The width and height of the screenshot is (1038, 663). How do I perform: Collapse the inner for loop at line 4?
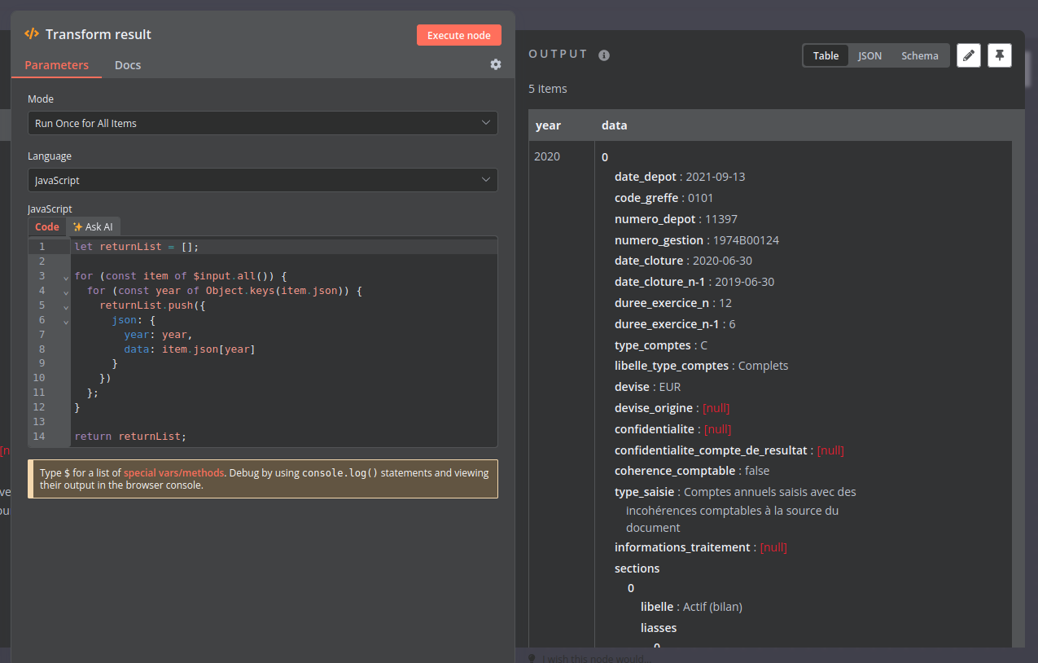click(x=66, y=292)
